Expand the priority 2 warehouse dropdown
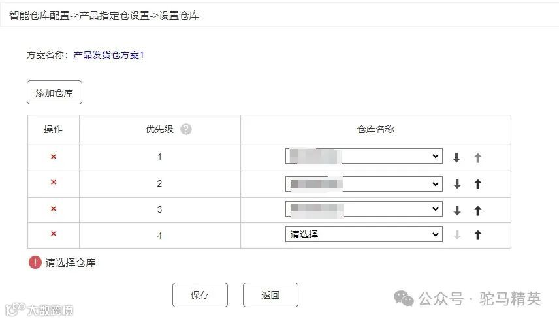Viewport: 559px width, 321px height. point(364,184)
